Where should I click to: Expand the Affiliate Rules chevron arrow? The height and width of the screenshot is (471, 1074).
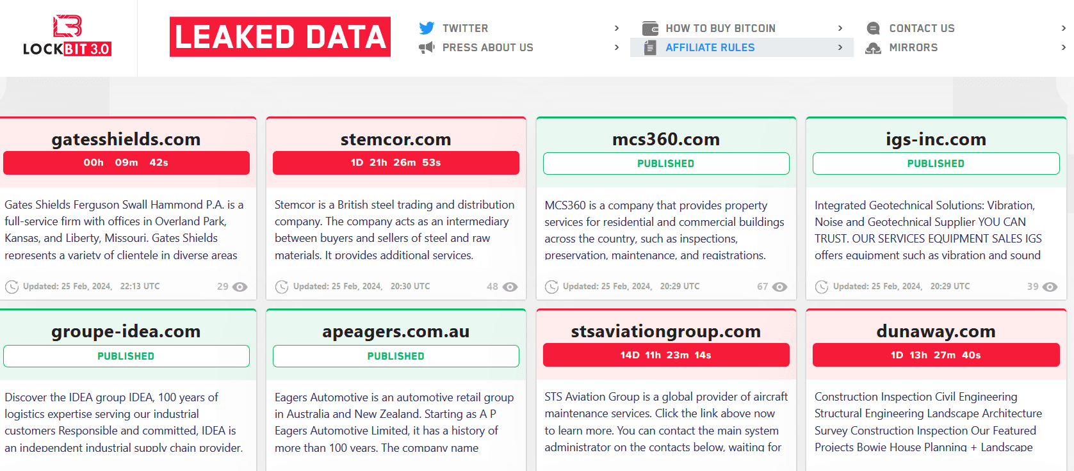(840, 47)
